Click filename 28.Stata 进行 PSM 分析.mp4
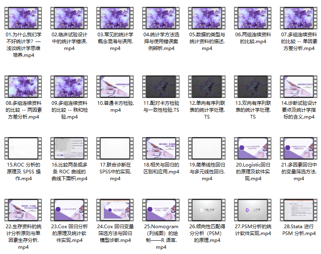321x254 pixels. 299,230
